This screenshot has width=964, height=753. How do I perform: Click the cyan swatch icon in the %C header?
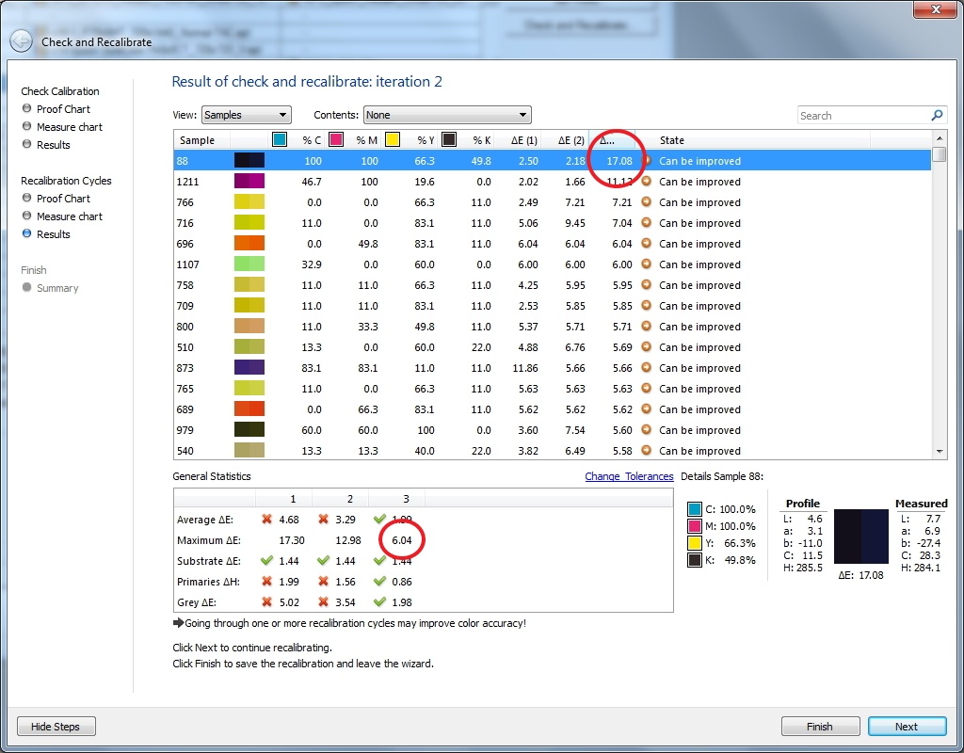click(278, 138)
